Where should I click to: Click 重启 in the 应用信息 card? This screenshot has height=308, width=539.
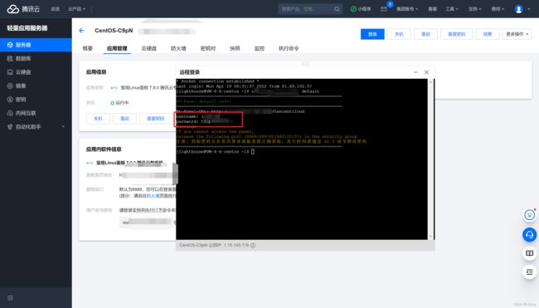point(124,119)
